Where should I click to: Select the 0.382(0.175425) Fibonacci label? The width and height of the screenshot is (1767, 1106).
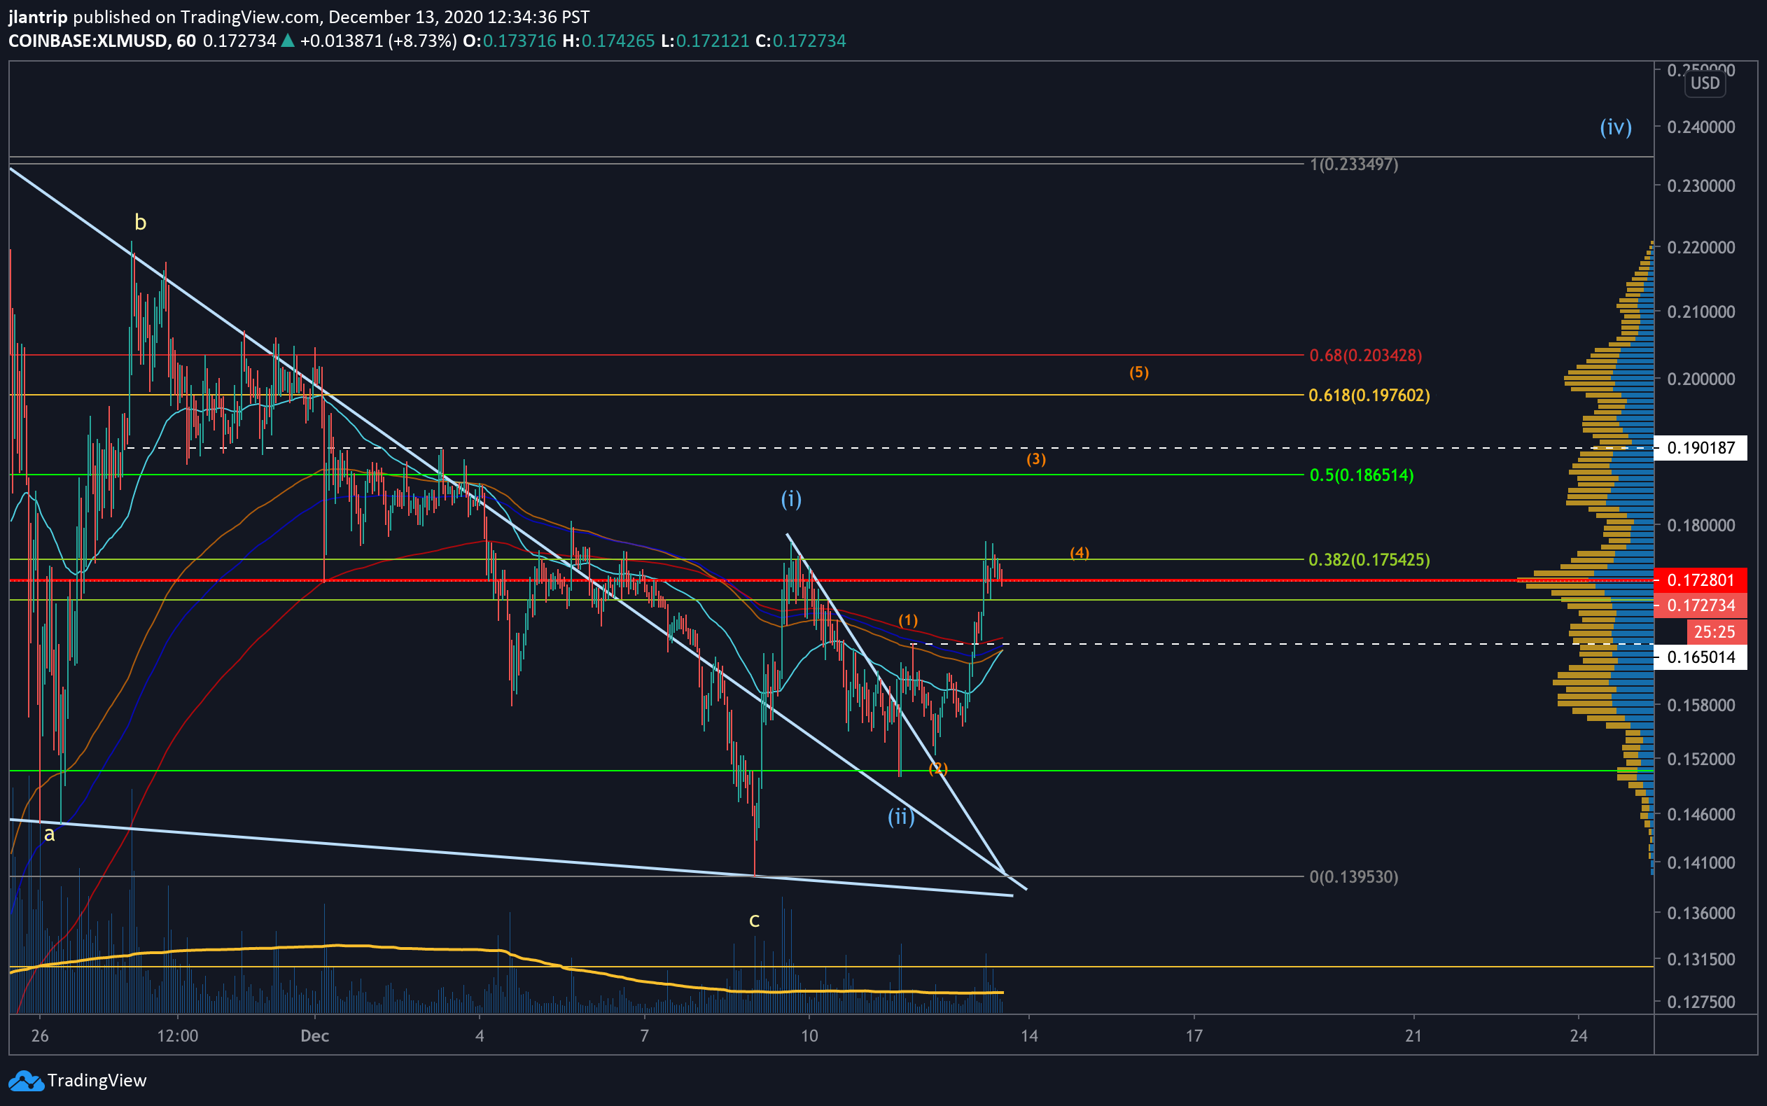(x=1369, y=559)
